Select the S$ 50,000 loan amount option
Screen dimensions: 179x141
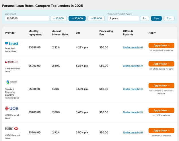[96, 18]
